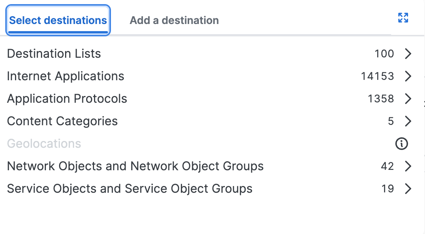
Task: Click the expand to fullscreen icon
Action: pos(403,18)
